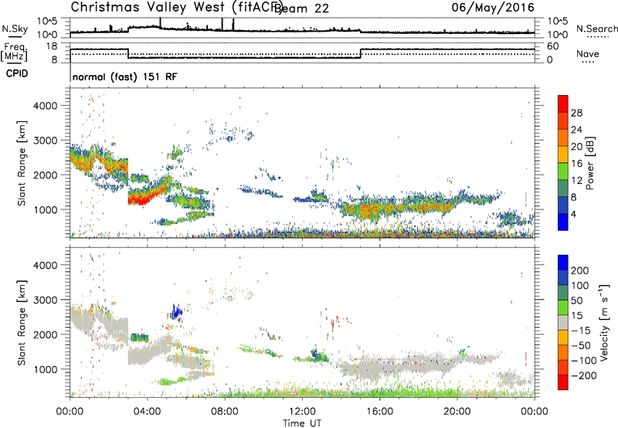This screenshot has height=428, width=618.
Task: Click the '4000' tick on power panel
Action: tap(45, 106)
